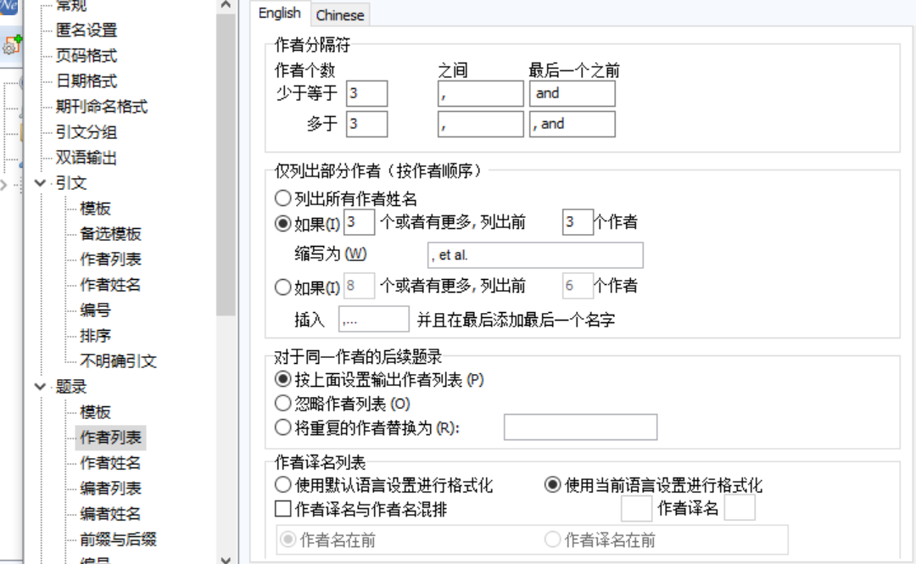Select 备选模板 under 引文

(x=110, y=234)
